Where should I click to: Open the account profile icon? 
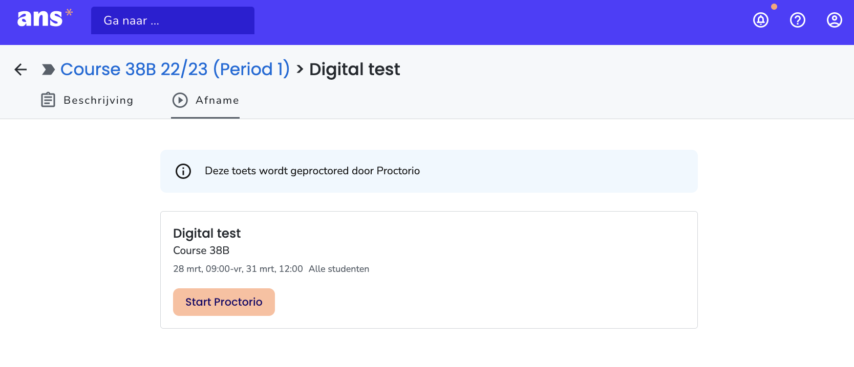[x=834, y=19]
